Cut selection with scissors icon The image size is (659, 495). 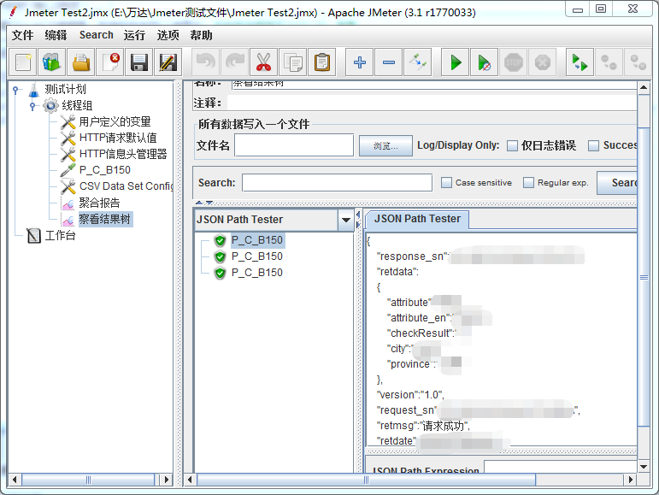tap(263, 62)
